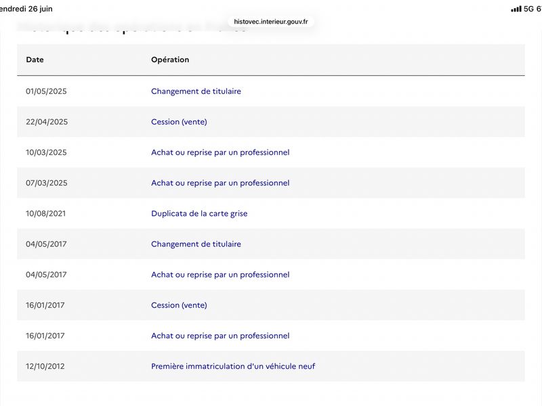Open 10/03/2025 Achat ou reprise par un professionnel
The height and width of the screenshot is (406, 542).
(x=220, y=152)
